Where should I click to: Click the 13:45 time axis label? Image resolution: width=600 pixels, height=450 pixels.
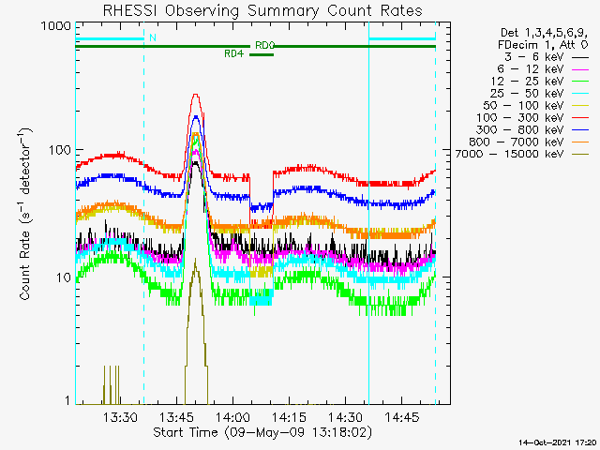pos(176,417)
